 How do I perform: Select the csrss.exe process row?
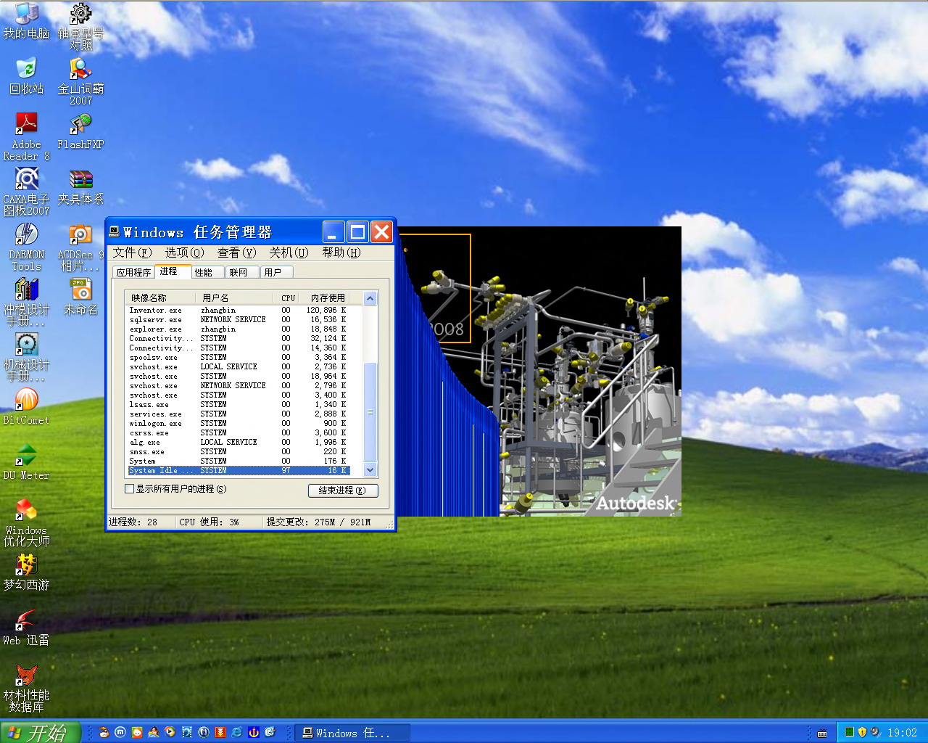pyautogui.click(x=238, y=432)
